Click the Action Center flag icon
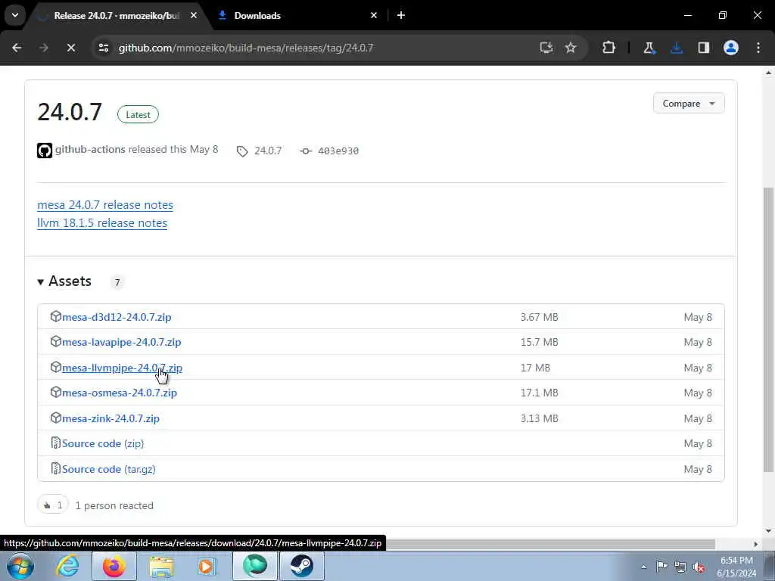 (x=661, y=567)
